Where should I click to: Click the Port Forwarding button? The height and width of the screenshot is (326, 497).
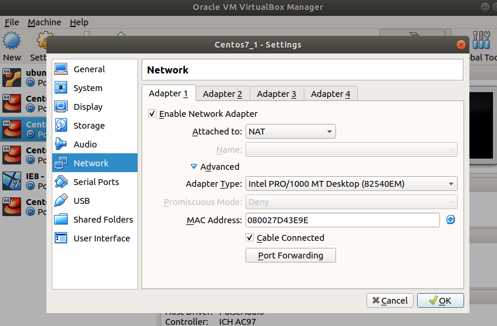point(290,256)
